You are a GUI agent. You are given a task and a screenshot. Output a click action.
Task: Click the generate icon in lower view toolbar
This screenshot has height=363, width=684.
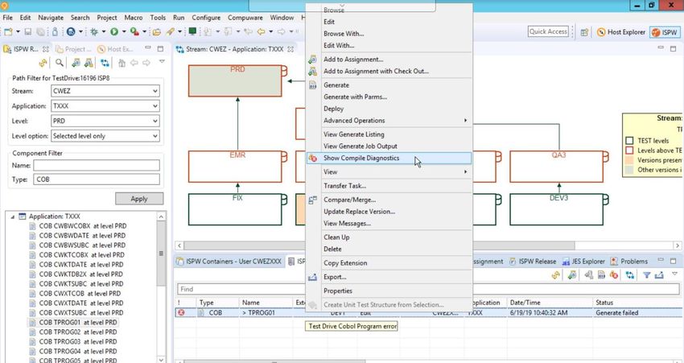pos(601,275)
